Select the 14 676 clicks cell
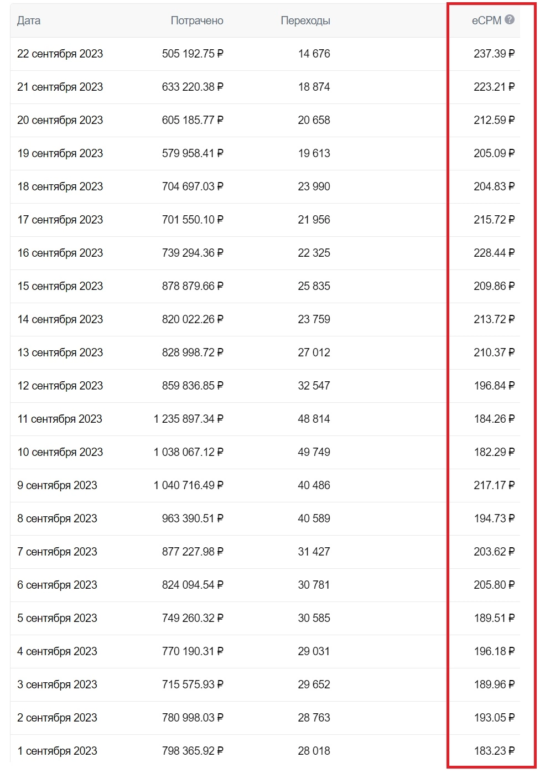The height and width of the screenshot is (773, 545). 314,54
